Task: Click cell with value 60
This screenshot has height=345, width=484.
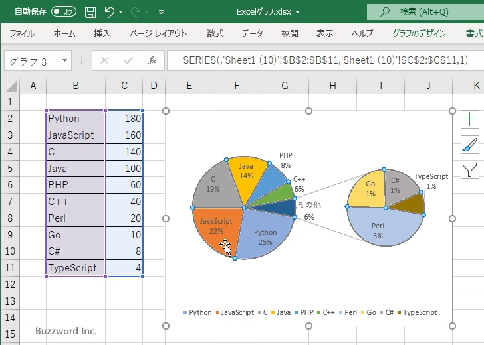Action: (x=124, y=185)
